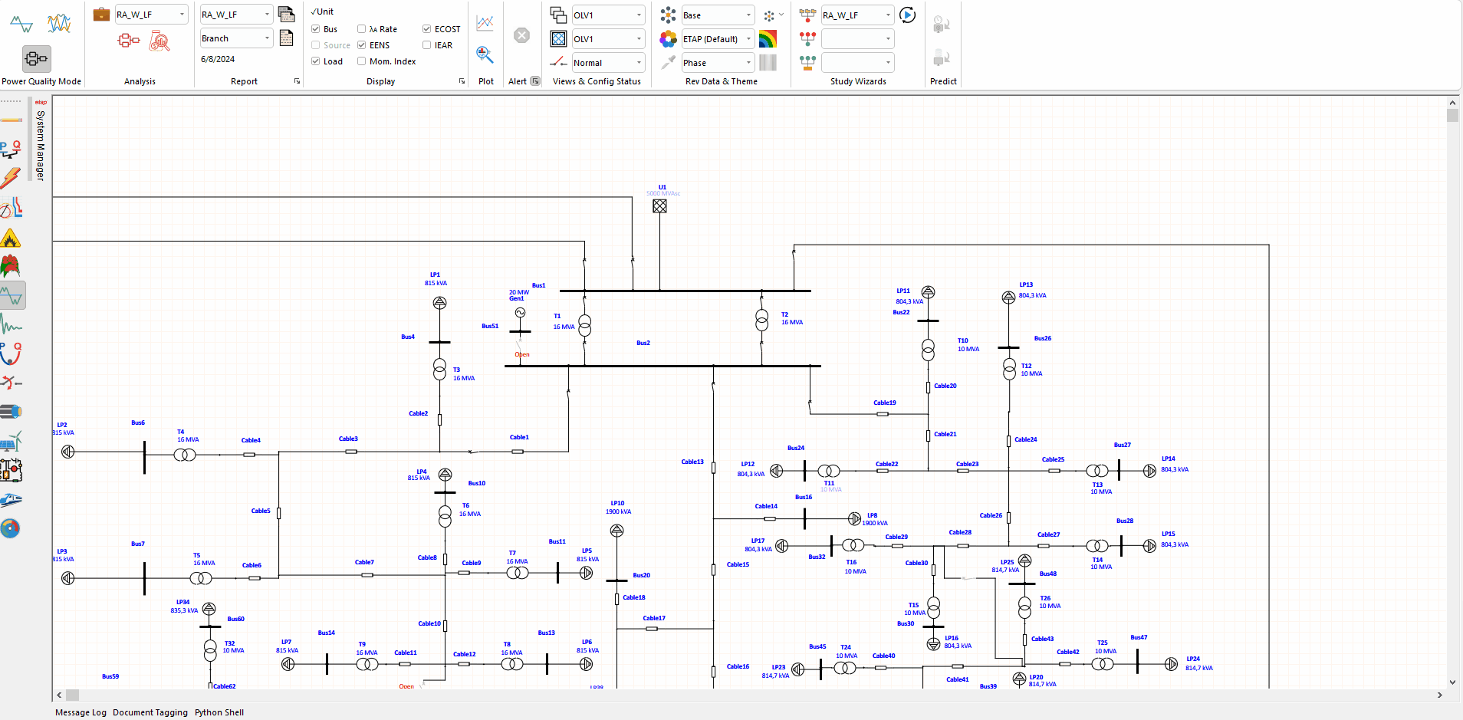
Task: Open the Message Log tab
Action: [x=80, y=712]
